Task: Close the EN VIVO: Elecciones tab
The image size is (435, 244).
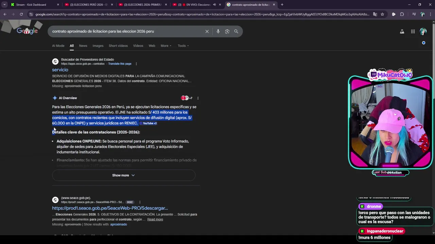Action: (x=220, y=5)
